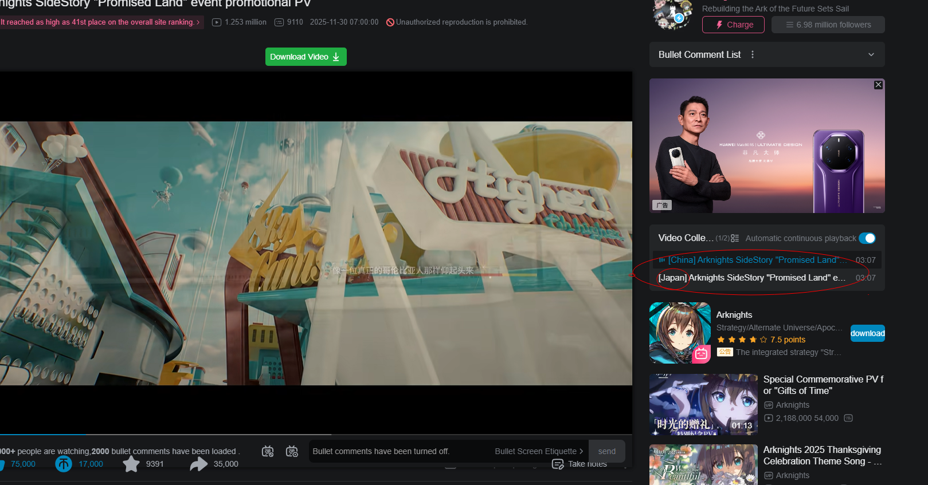Select the [China] Arknights SideStory collection item
The width and height of the screenshot is (928, 485).
pyautogui.click(x=767, y=260)
